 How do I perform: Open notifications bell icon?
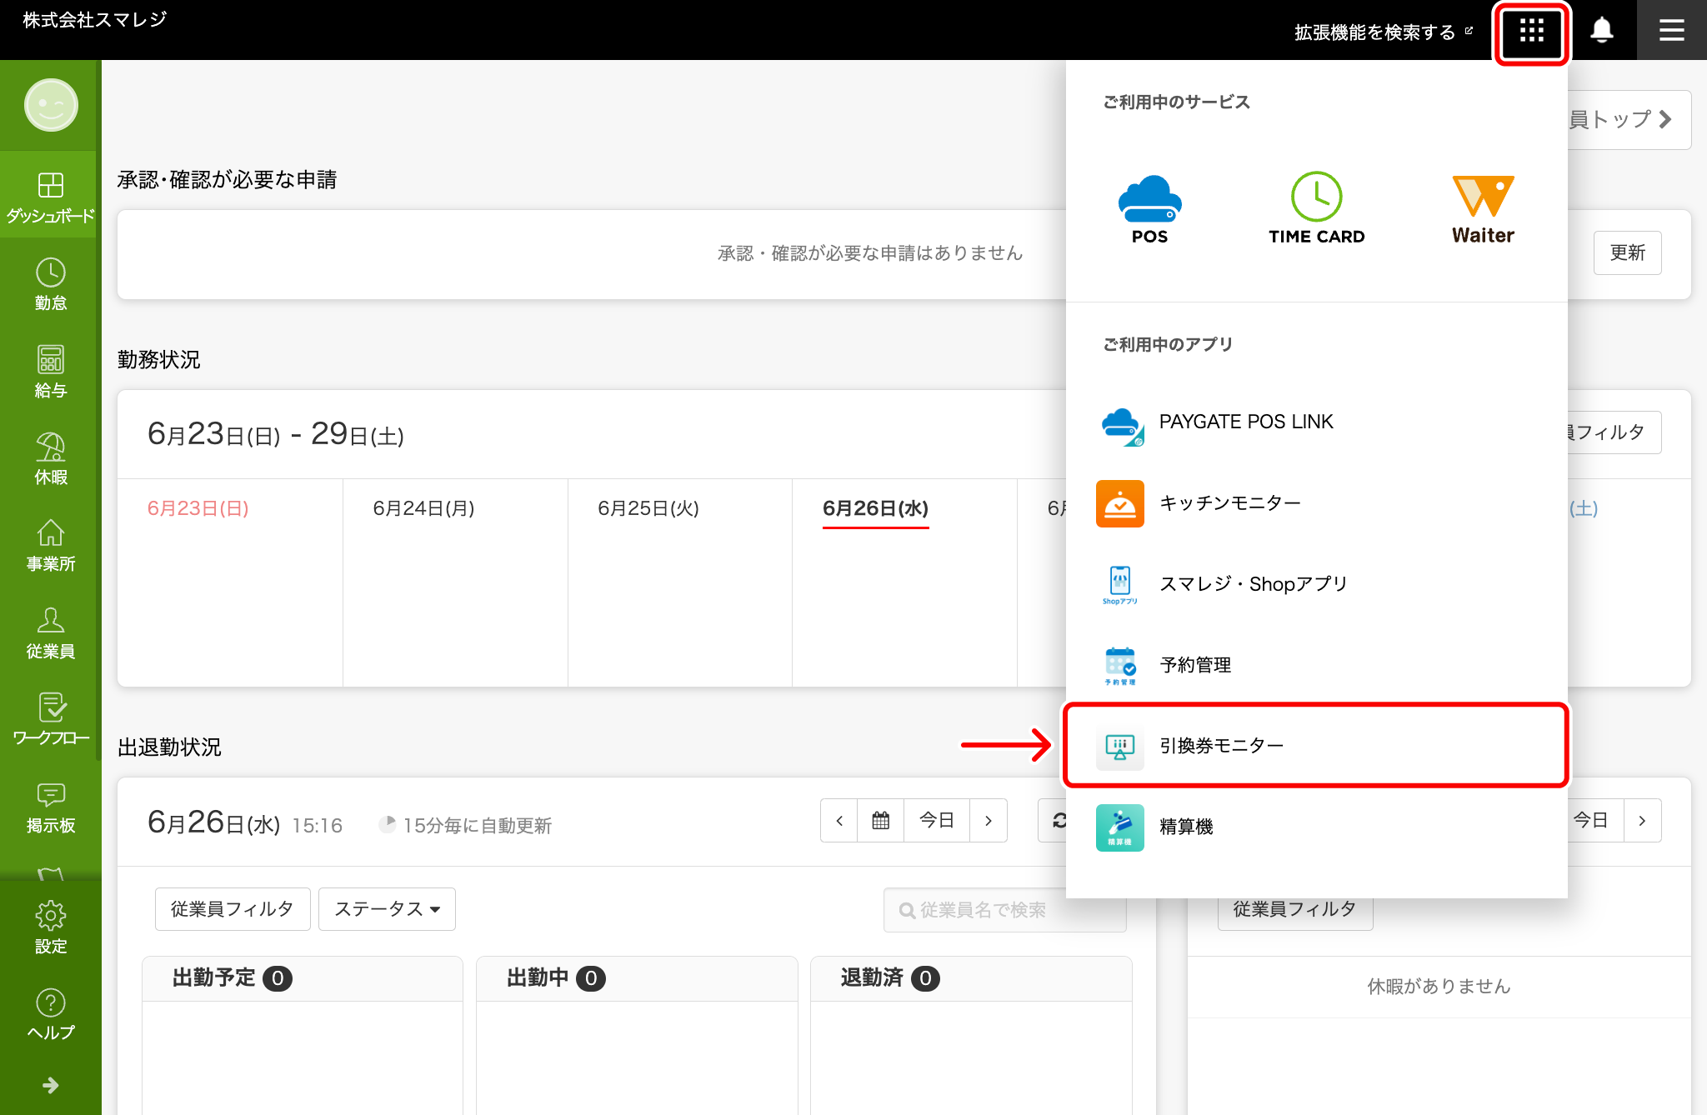tap(1601, 31)
